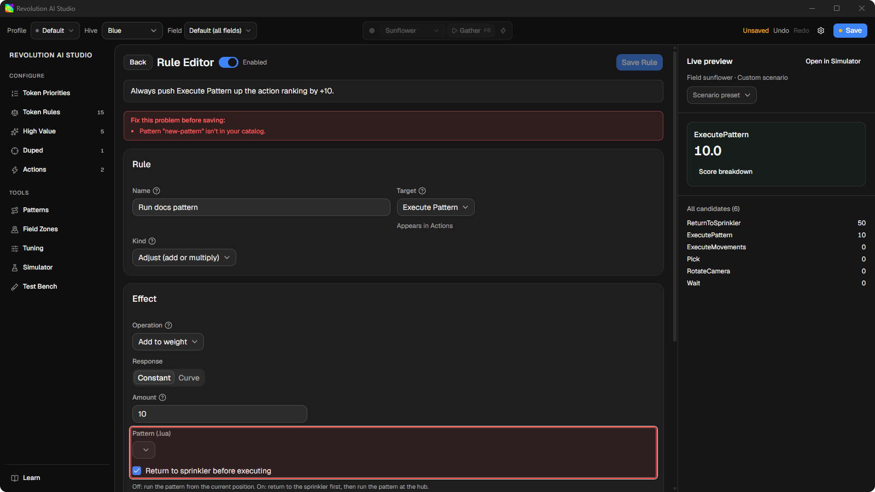The width and height of the screenshot is (875, 492).
Task: Open the Sunflower field selector
Action: 412,31
